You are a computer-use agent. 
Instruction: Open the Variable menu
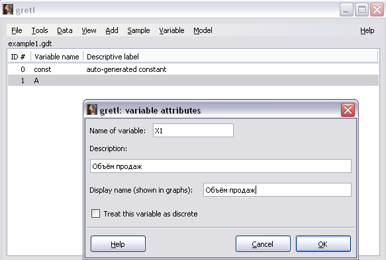pos(171,30)
